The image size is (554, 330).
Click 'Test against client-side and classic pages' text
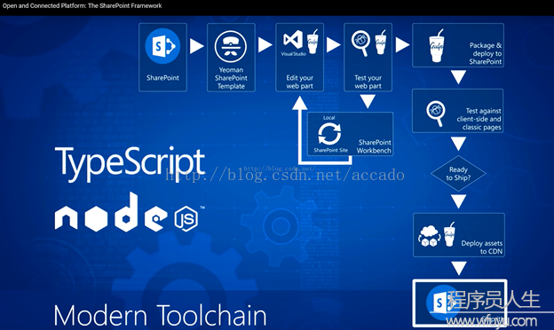[479, 119]
